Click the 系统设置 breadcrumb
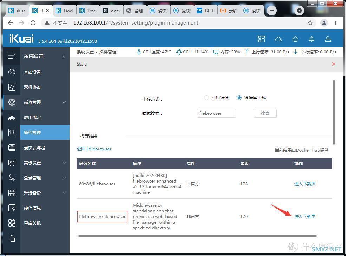This screenshot has height=256, width=346. (x=85, y=52)
